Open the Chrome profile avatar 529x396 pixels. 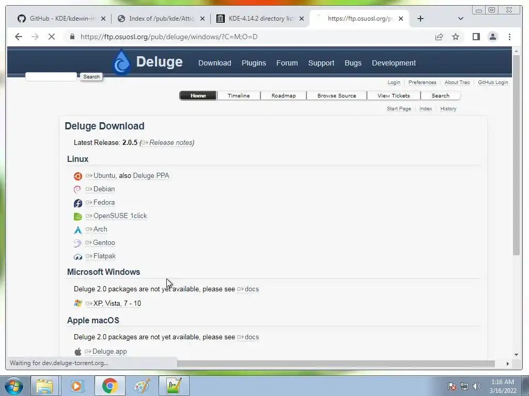click(493, 37)
